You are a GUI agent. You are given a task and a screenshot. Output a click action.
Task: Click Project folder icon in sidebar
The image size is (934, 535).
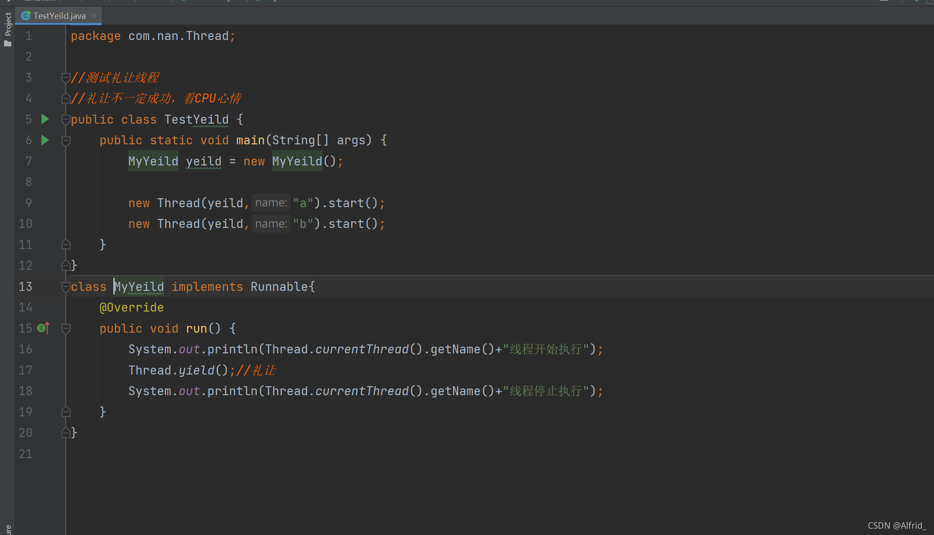[8, 44]
